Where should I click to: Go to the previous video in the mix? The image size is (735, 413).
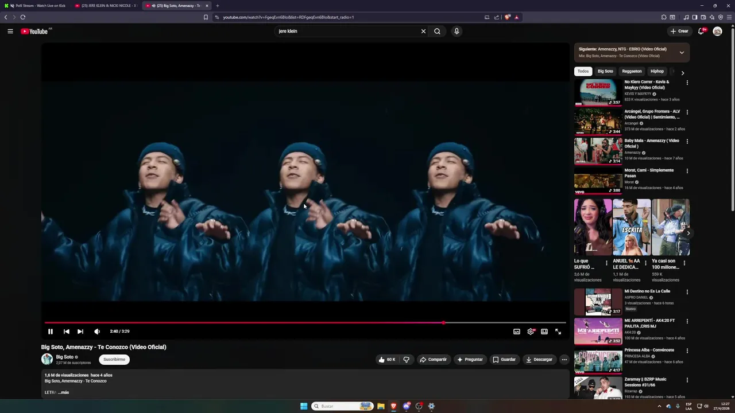pyautogui.click(x=67, y=331)
